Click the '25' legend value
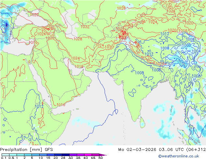The image size is (206, 159). (x=63, y=158)
